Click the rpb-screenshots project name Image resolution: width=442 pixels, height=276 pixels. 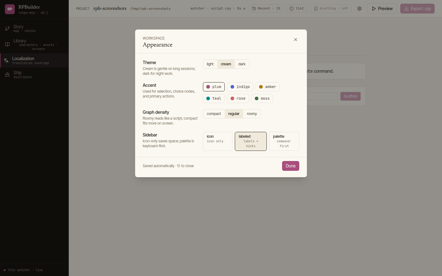pyautogui.click(x=110, y=8)
